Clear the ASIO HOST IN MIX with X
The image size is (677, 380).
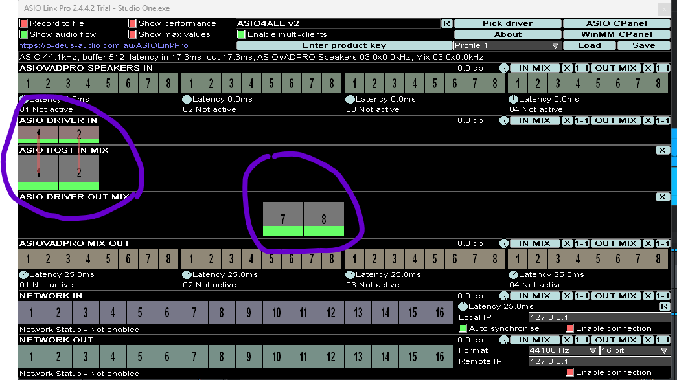click(x=662, y=151)
